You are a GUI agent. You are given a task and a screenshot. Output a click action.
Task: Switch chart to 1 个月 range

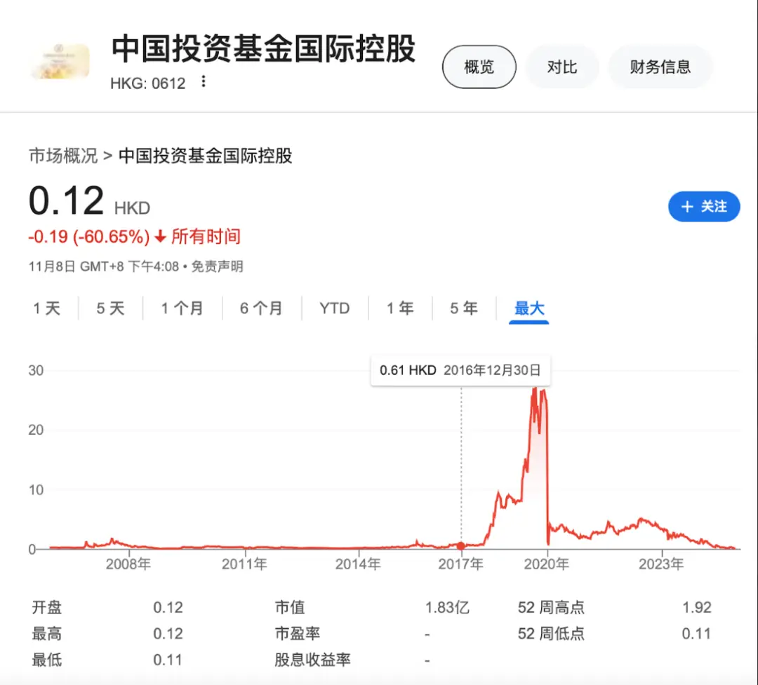[182, 308]
